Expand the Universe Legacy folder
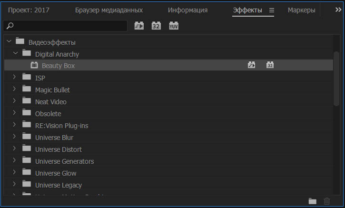The width and height of the screenshot is (345, 208). 14,184
